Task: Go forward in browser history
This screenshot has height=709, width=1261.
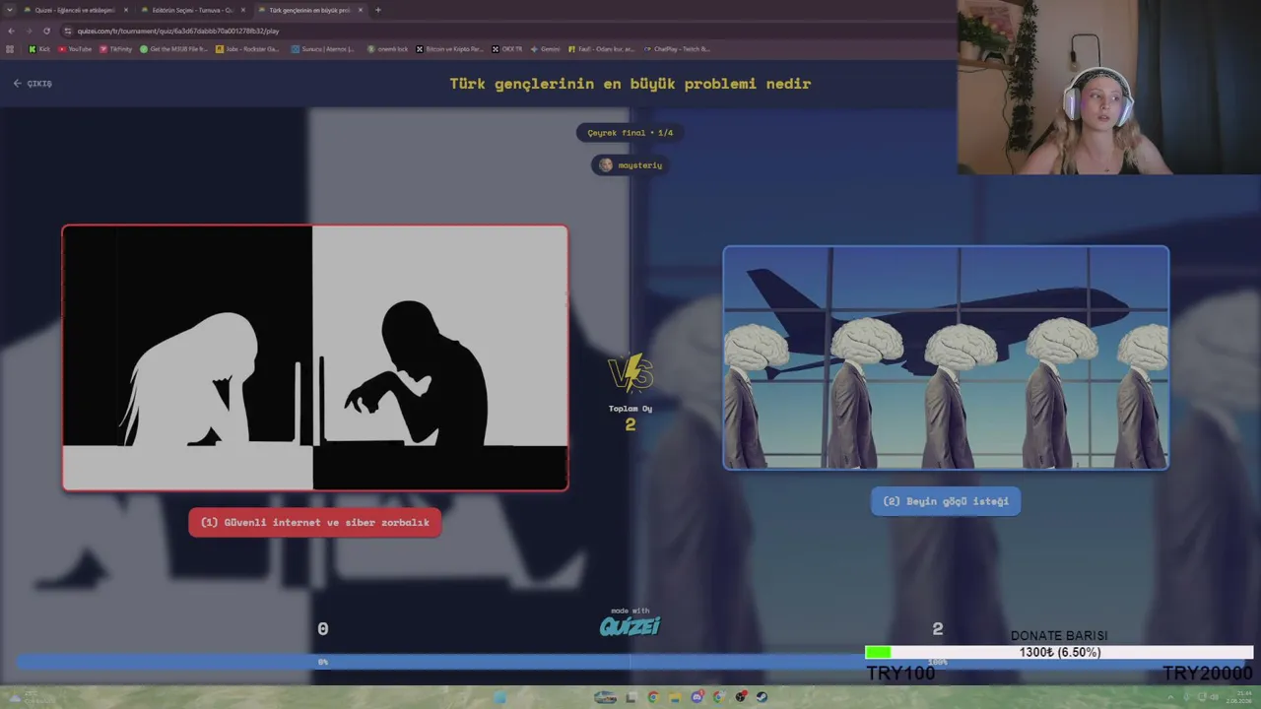Action: coord(29,31)
